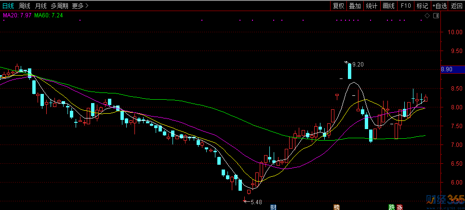
Task: Open F10 company information
Action: coord(405,6)
